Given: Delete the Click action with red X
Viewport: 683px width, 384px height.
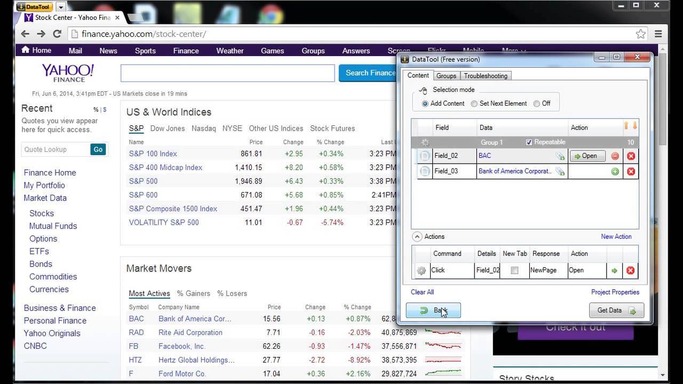Looking at the screenshot, I should point(630,270).
